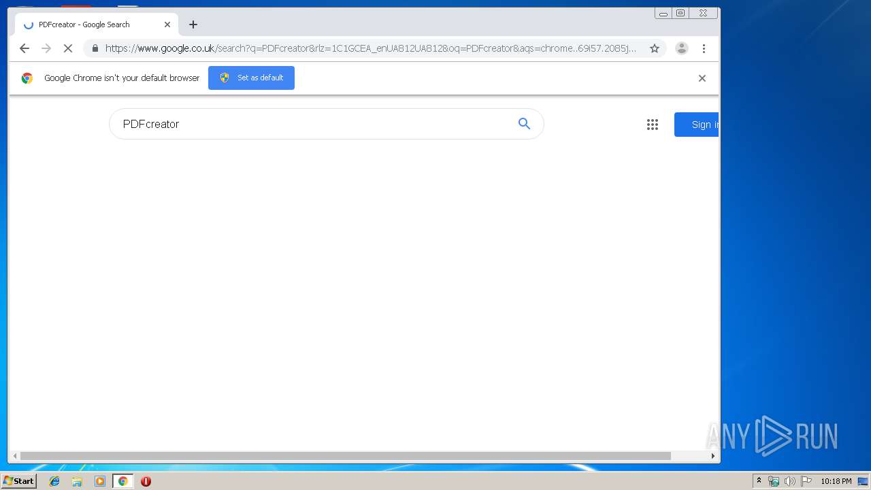
Task: Show hidden system tray icons
Action: point(759,481)
